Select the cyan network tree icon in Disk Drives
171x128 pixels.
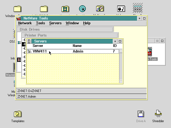19,43
